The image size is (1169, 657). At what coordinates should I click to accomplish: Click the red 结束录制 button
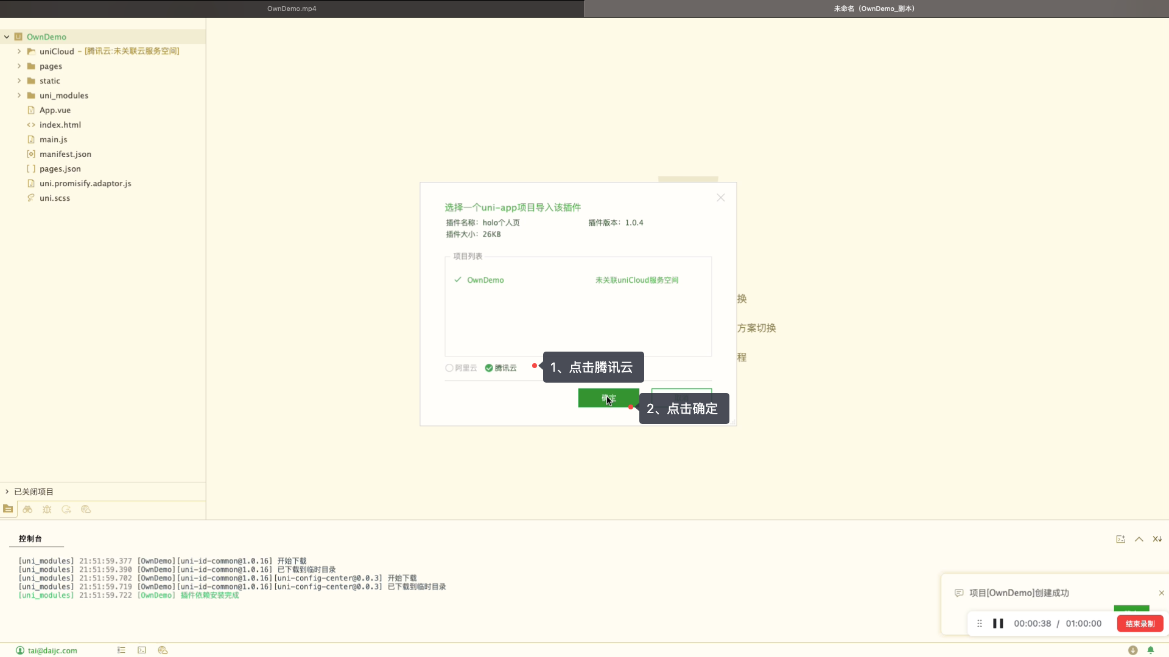[x=1140, y=624]
